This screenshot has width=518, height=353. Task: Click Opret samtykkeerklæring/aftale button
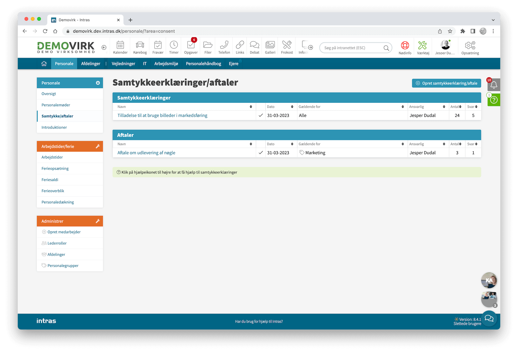pyautogui.click(x=446, y=83)
